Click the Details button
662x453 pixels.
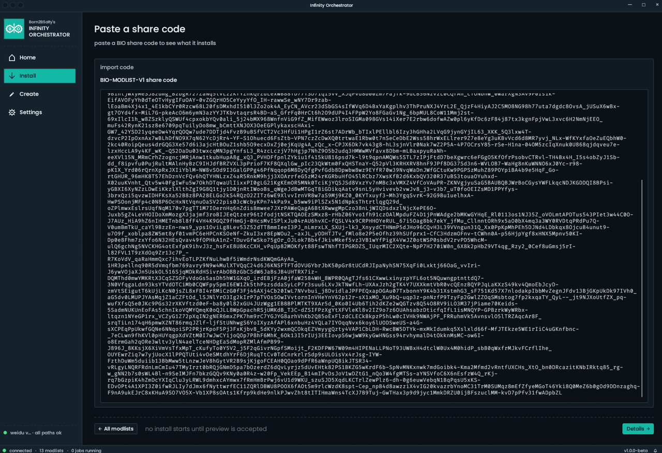[638, 429]
